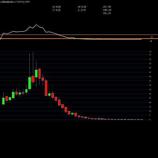The width and height of the screenshot is (158, 158).
Task: Click the 5 price axis label
Action: (150, 115)
